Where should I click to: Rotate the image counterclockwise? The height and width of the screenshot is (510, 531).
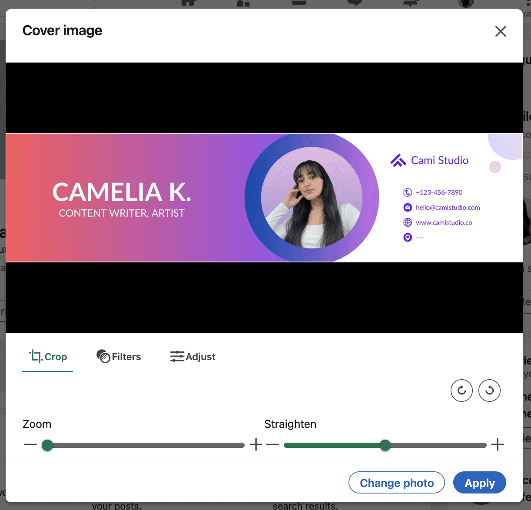(489, 391)
